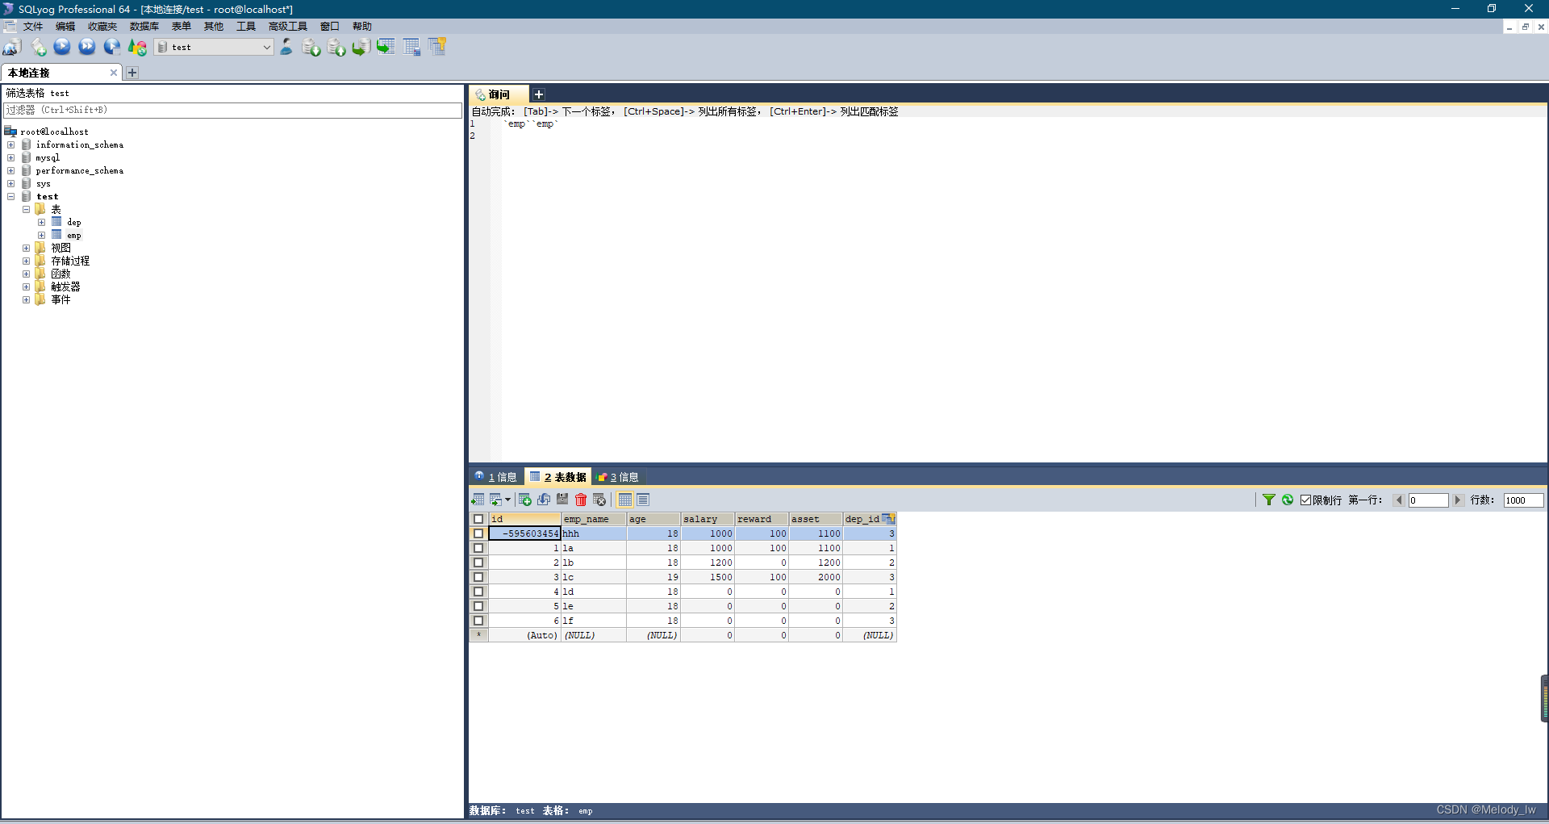
Task: Open the database selector dropdown showing test
Action: (x=214, y=47)
